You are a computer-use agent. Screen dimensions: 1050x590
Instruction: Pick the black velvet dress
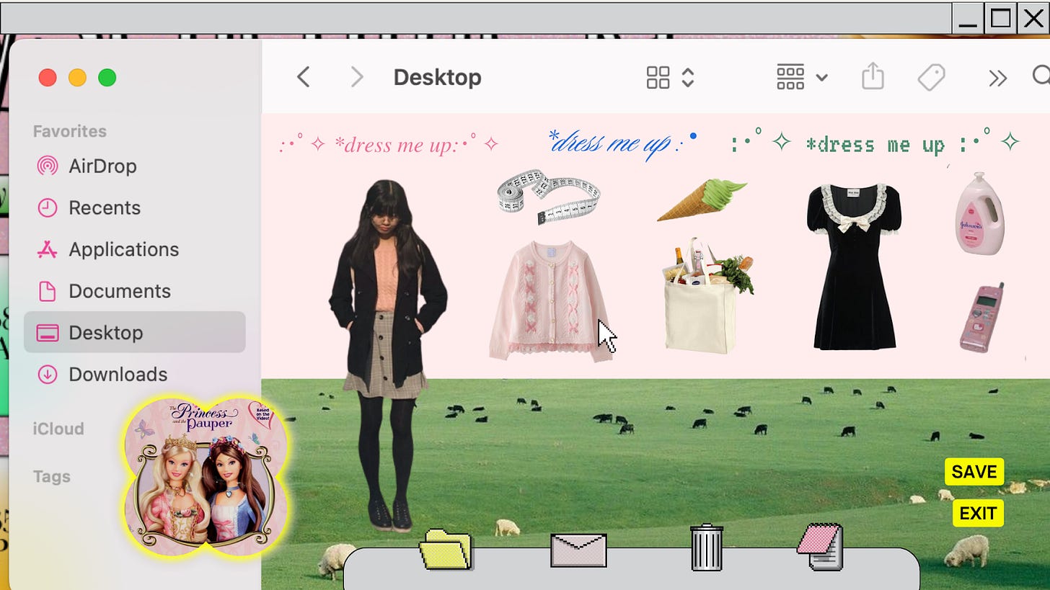(855, 267)
